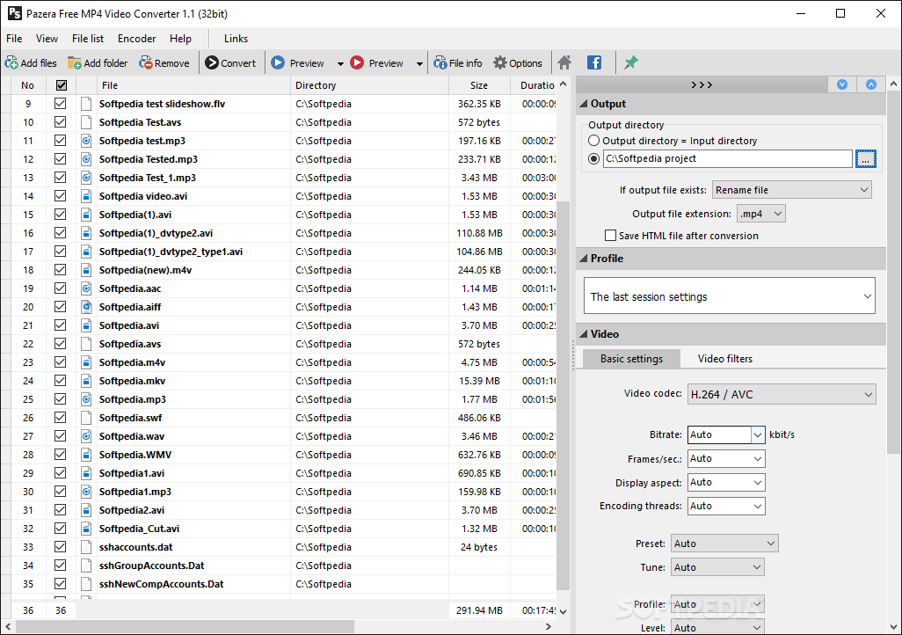902x635 pixels.
Task: Click the blue up-arrow panel button
Action: click(871, 84)
